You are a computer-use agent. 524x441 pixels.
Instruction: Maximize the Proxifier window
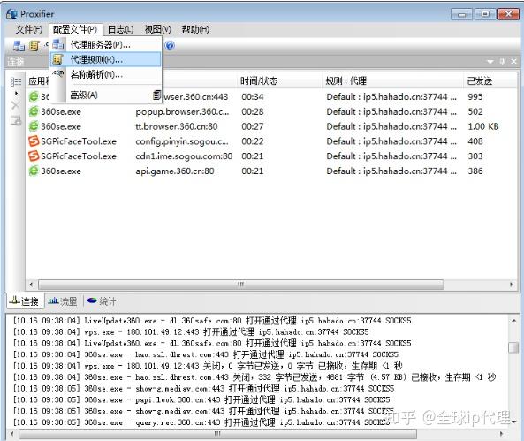coord(485,14)
